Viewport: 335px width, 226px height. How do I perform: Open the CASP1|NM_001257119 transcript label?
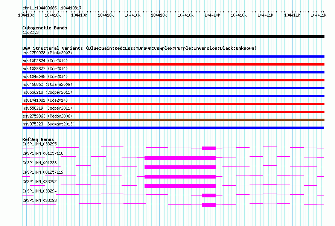pyautogui.click(x=43, y=173)
